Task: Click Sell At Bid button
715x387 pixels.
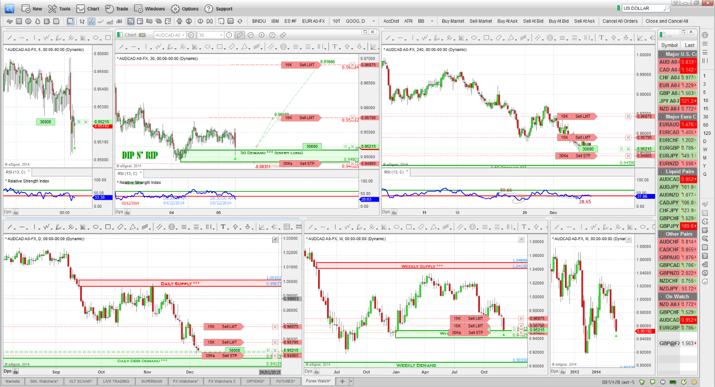Action: [533, 21]
